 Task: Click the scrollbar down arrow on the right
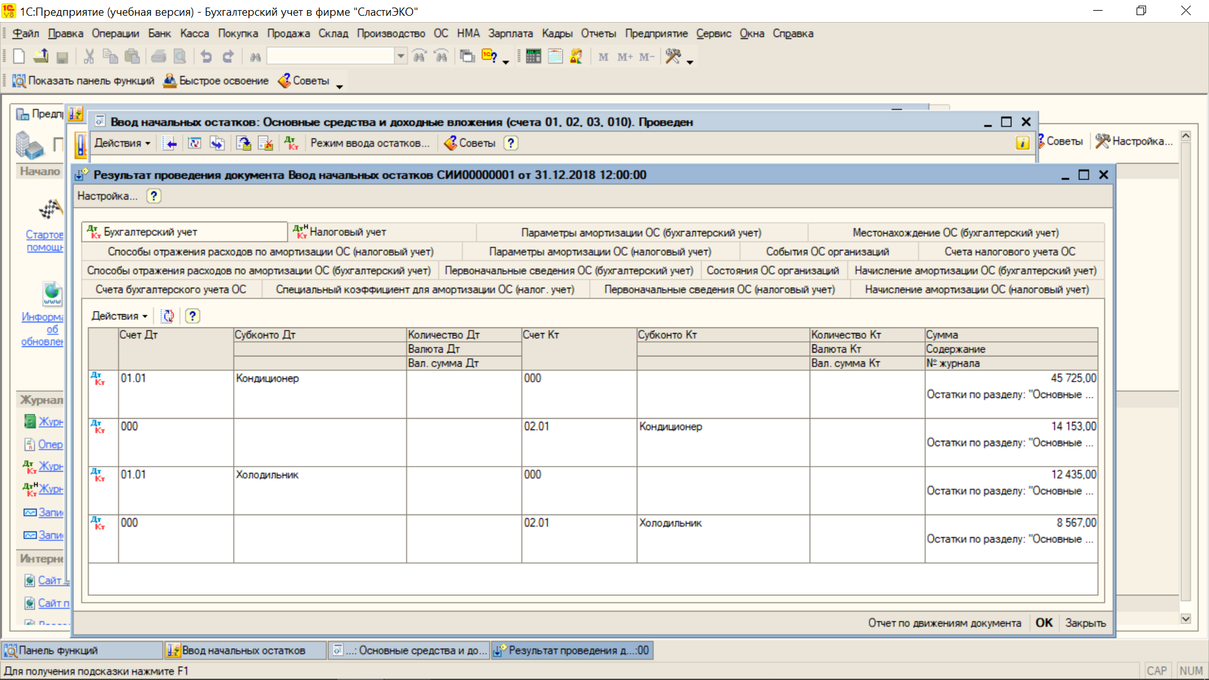pos(1186,619)
